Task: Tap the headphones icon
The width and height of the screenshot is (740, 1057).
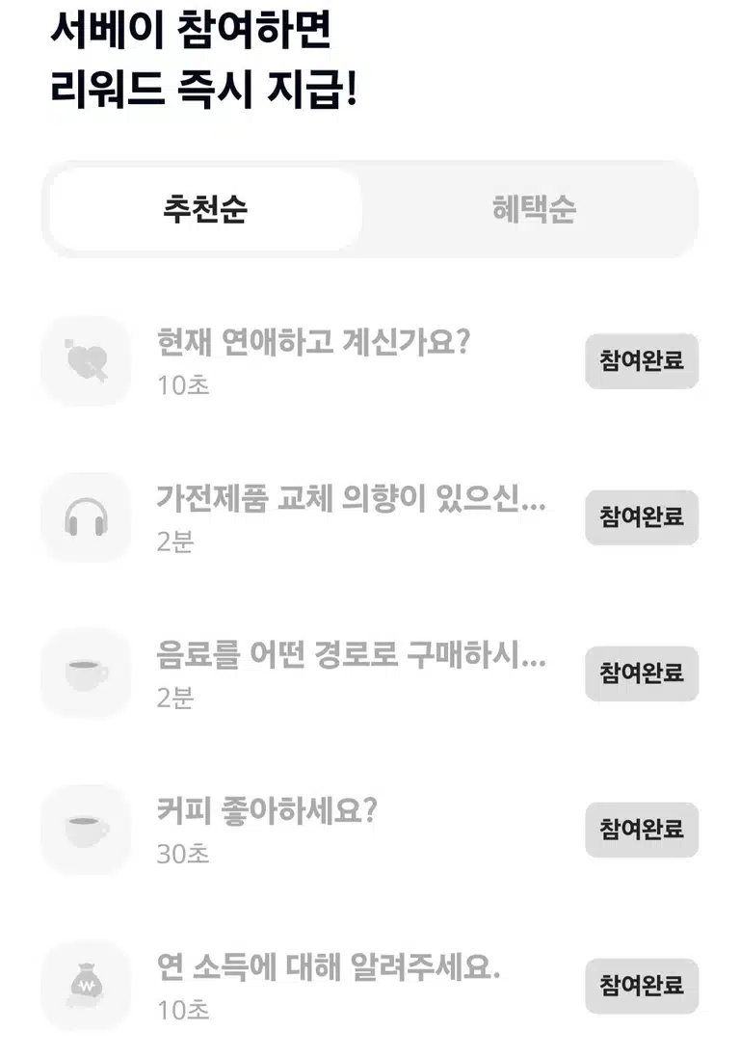Action: click(x=87, y=517)
